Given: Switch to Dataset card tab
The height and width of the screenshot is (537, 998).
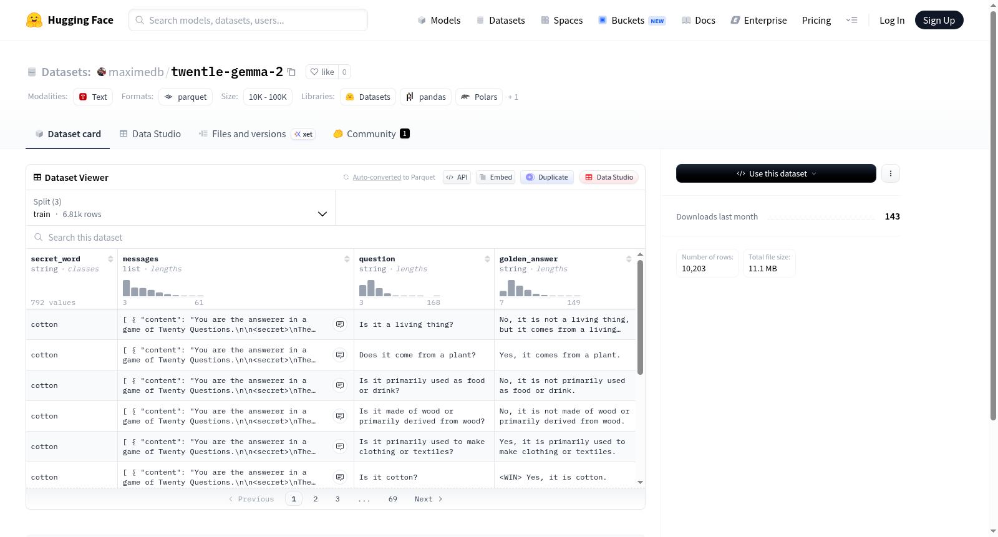Looking at the screenshot, I should [67, 134].
